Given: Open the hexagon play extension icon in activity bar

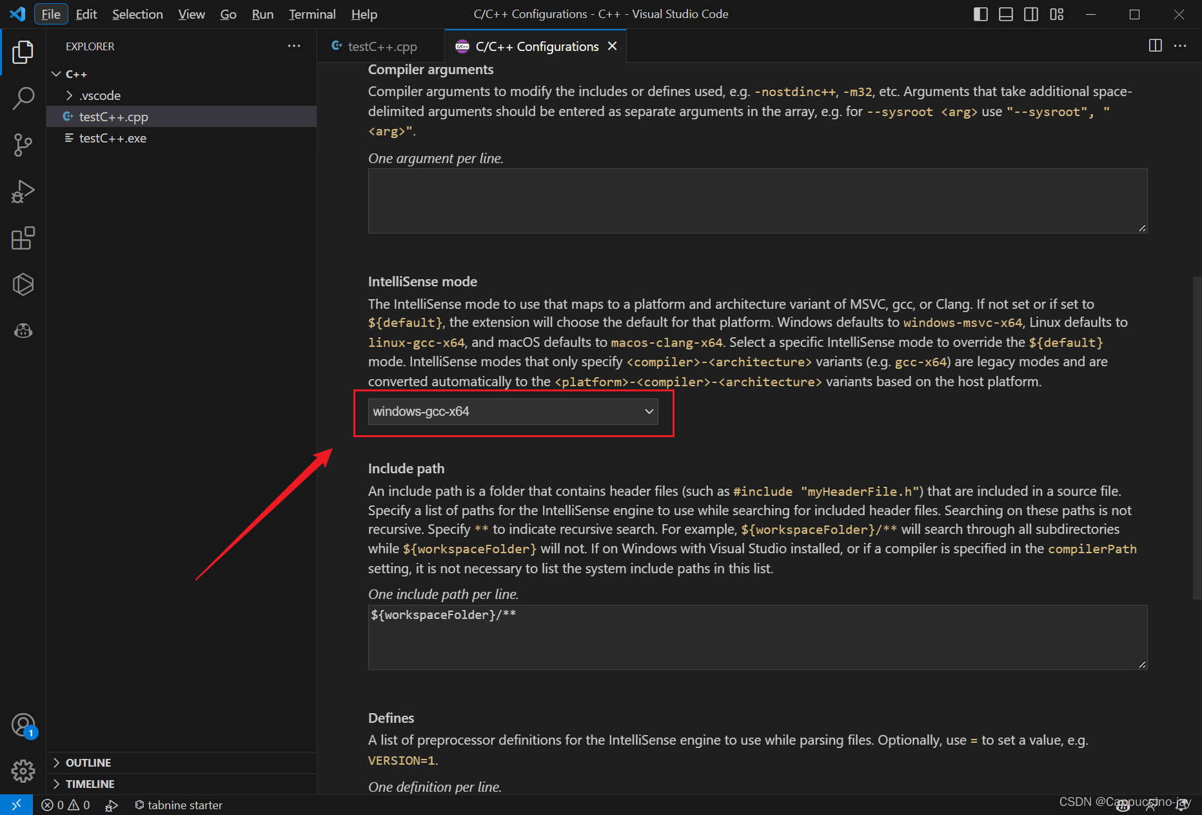Looking at the screenshot, I should click(23, 284).
